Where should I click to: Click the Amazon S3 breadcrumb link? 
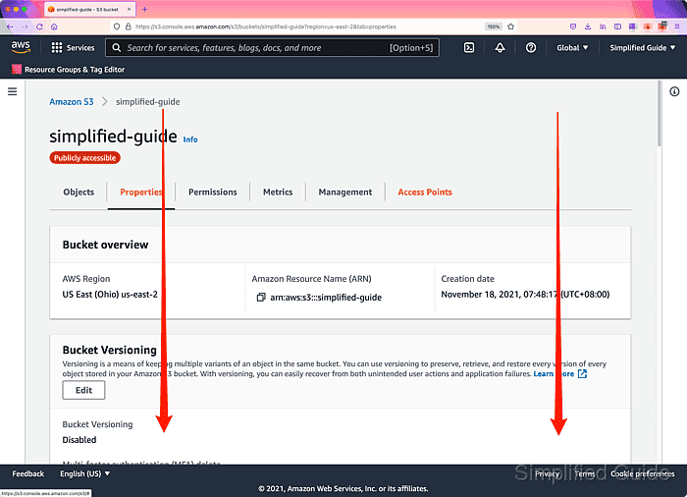point(72,102)
